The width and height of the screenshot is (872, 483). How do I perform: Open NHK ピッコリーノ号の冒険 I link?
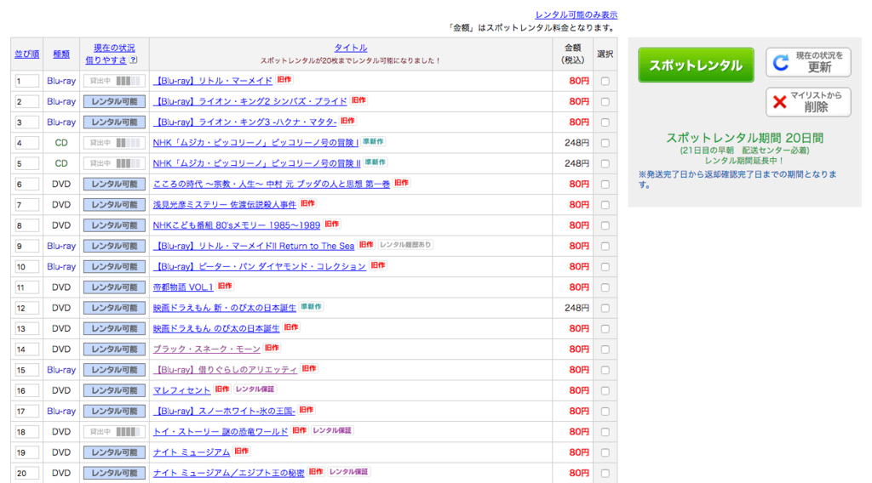pos(255,143)
